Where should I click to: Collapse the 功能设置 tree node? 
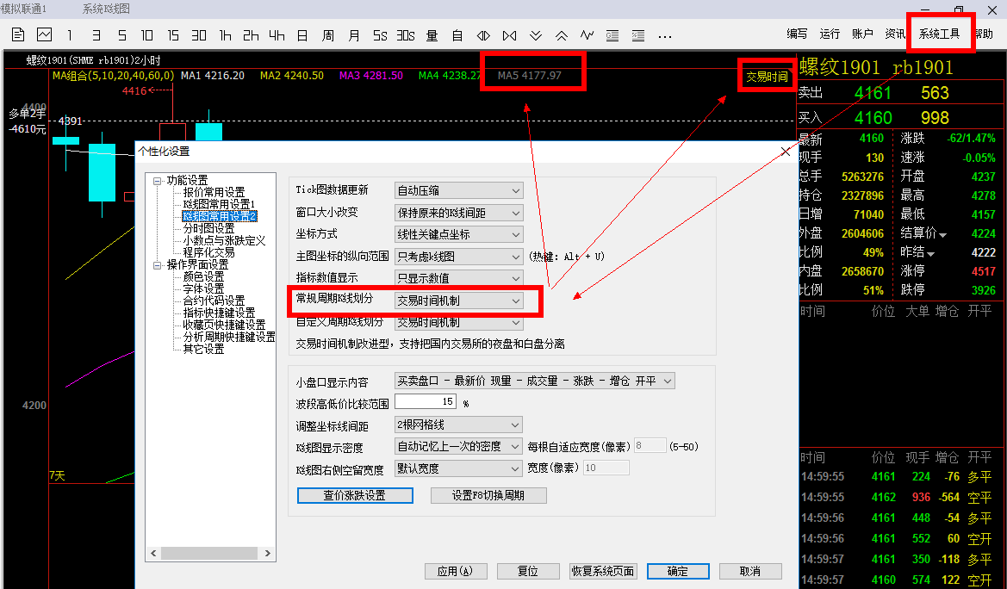tap(158, 181)
